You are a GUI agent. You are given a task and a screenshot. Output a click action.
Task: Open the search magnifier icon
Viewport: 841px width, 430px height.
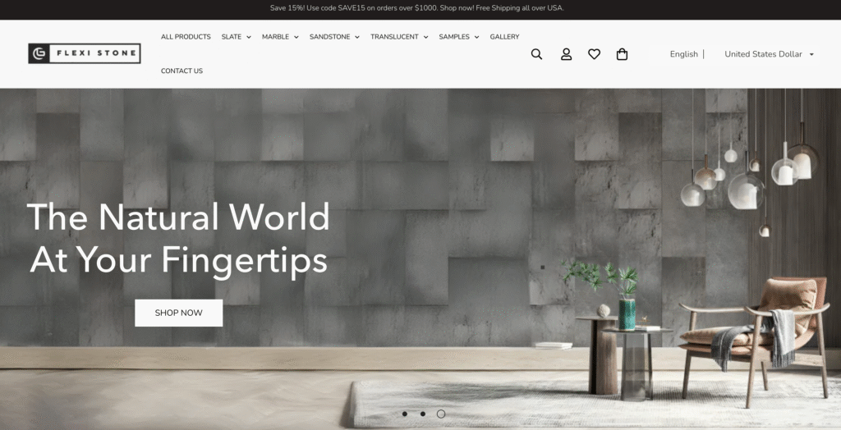536,54
